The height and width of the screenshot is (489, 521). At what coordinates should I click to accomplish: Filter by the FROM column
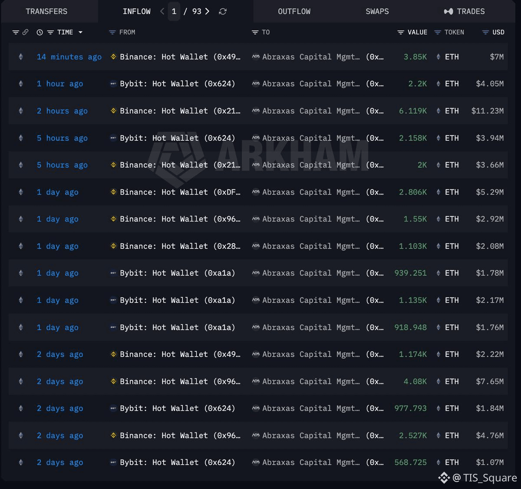coord(112,32)
